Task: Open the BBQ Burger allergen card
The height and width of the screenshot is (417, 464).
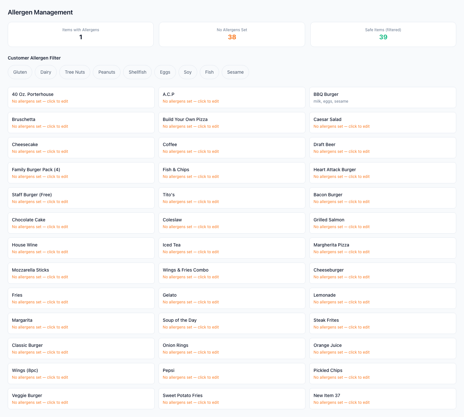Action: coord(383,97)
